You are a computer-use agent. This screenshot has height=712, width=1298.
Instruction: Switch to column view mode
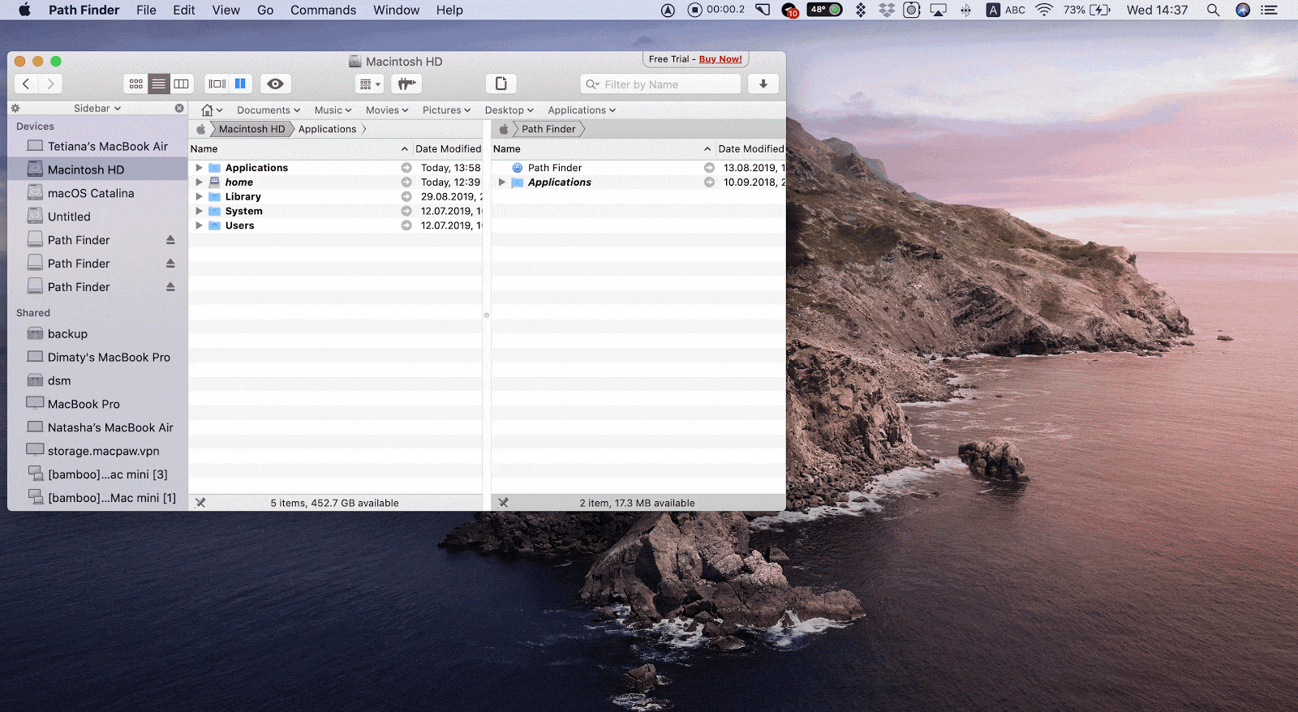coord(182,84)
